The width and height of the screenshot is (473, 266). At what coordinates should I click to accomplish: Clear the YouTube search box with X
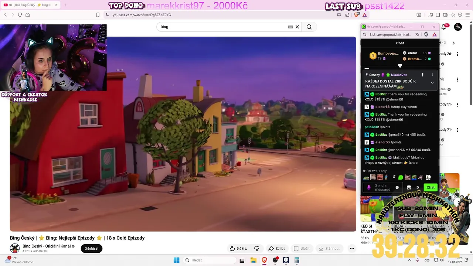(297, 27)
